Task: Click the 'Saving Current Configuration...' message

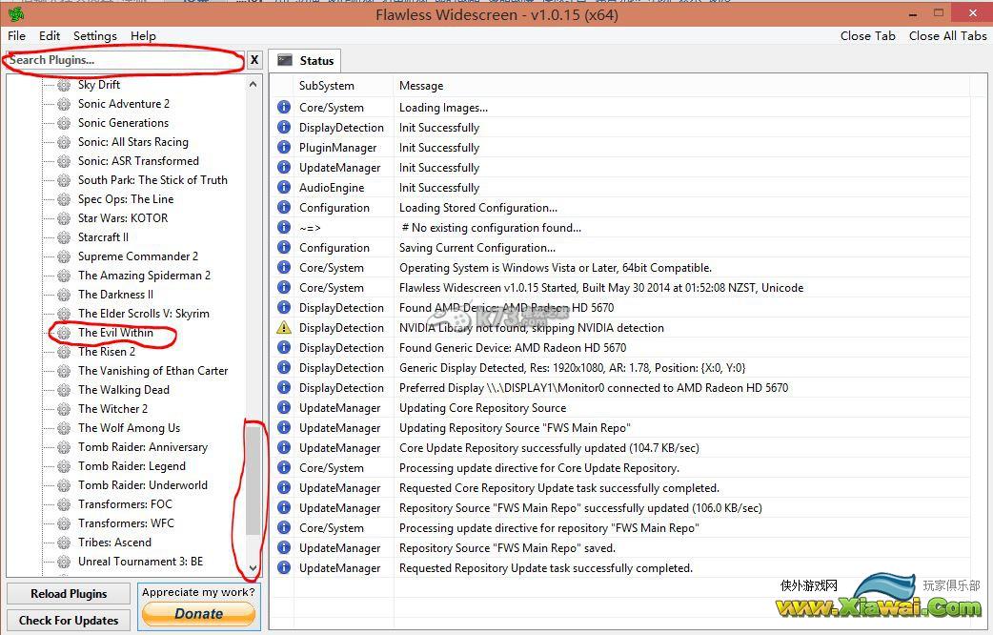Action: pos(476,248)
